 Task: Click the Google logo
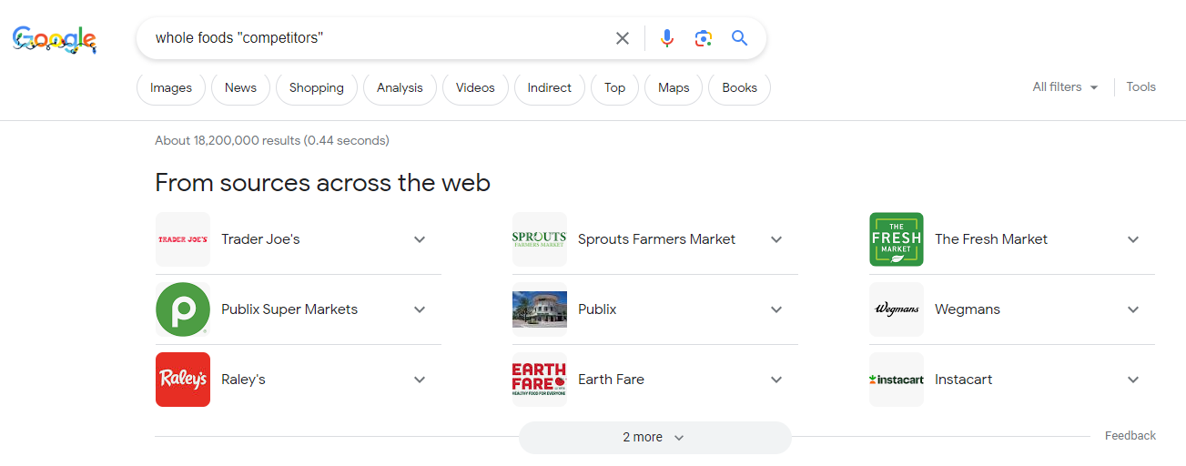point(55,38)
